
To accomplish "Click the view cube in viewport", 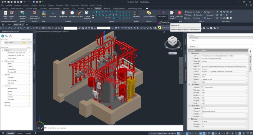I will (x=173, y=41).
